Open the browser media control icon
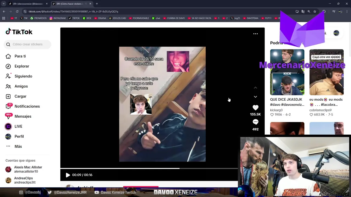Viewport: 351px width, 197px height. [x=334, y=11]
